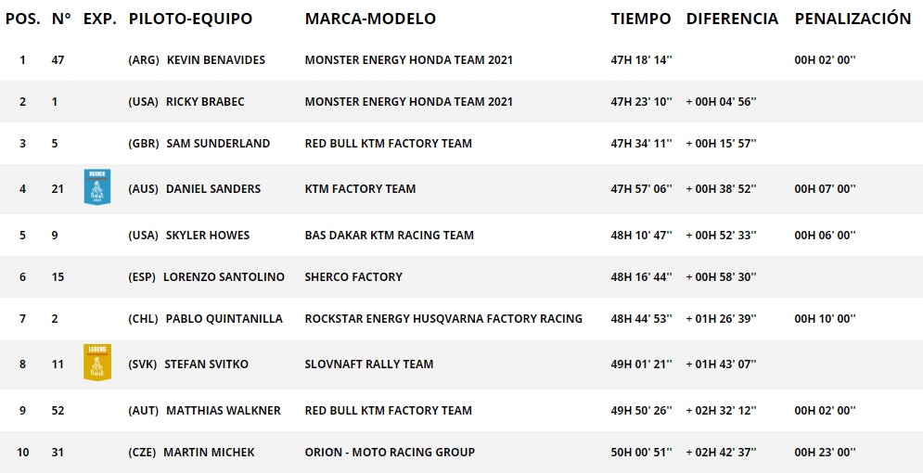Select Rockstar Energy Husqvarna Factory Racing
The height and width of the screenshot is (473, 923).
443,319
